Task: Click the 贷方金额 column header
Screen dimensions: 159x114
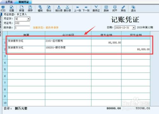Action: 136,35
